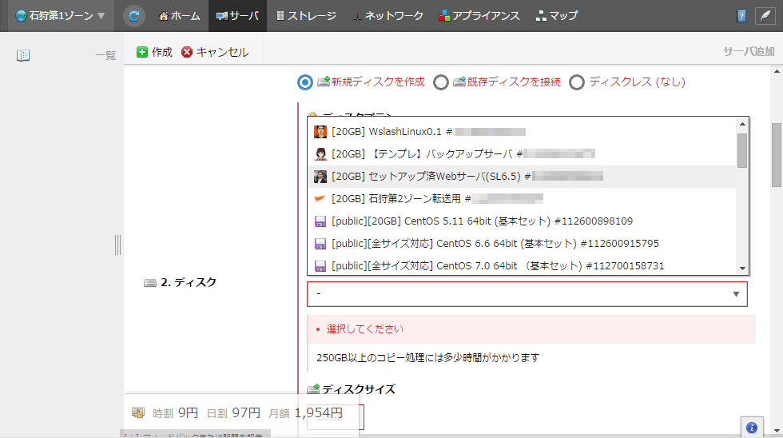Screen dimensions: 783x438
Task: Open the ネットワーク menu
Action: point(388,16)
